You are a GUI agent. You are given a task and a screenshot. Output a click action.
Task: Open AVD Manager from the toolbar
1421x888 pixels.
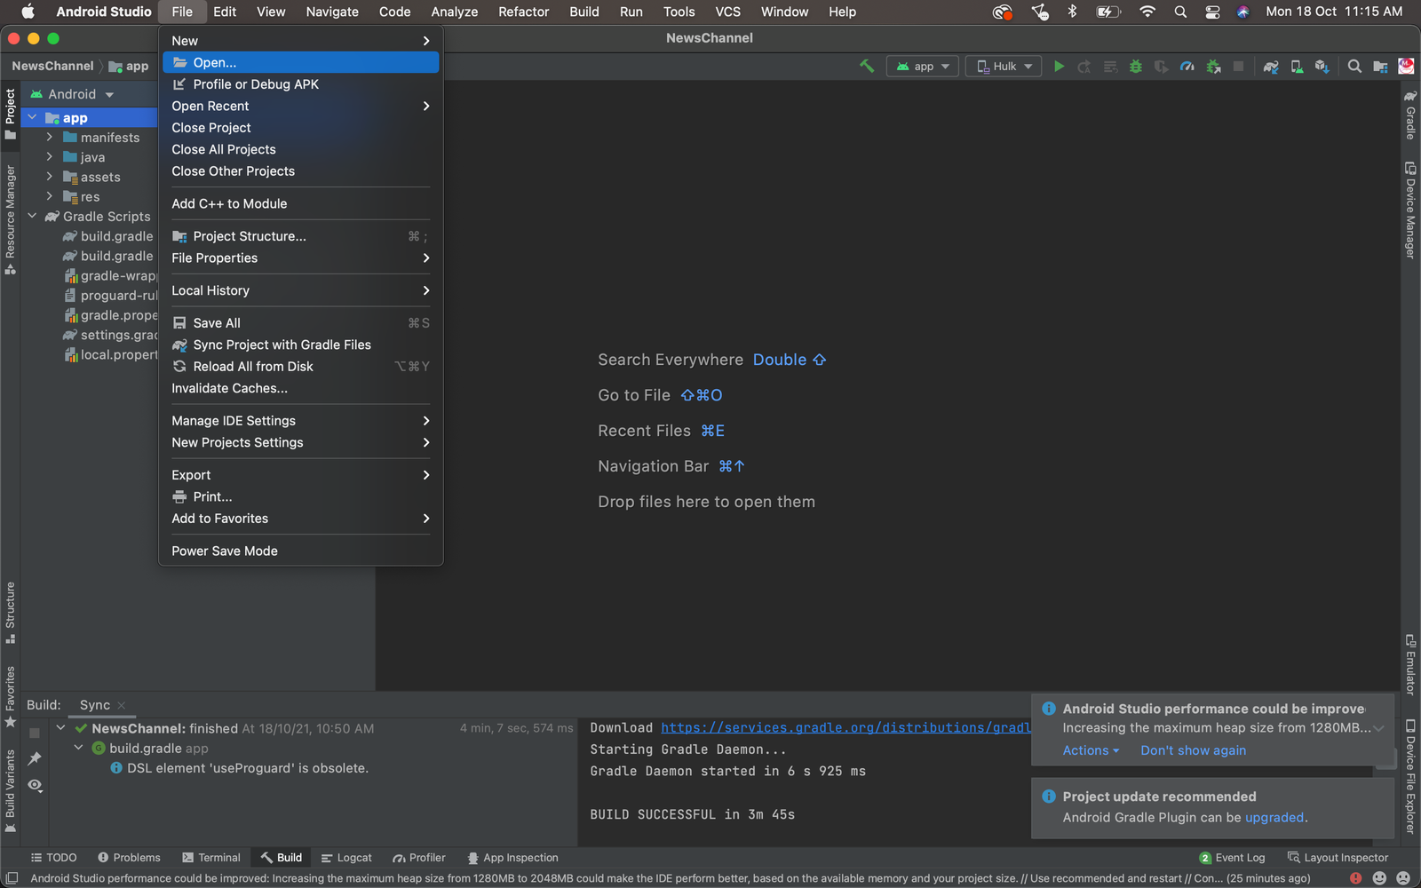pyautogui.click(x=1297, y=67)
